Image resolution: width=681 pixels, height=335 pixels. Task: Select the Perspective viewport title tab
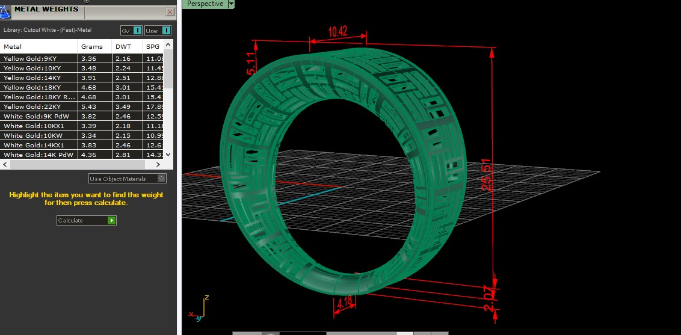[x=205, y=4]
